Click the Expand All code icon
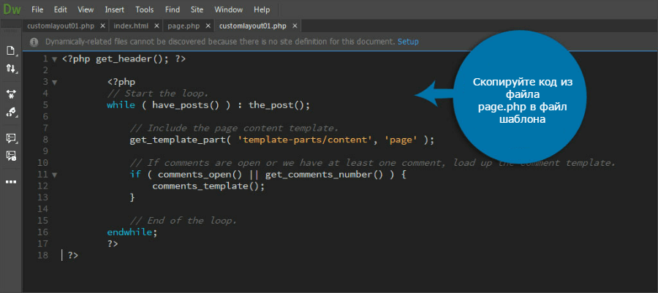This screenshot has height=293, width=658. pyautogui.click(x=11, y=94)
